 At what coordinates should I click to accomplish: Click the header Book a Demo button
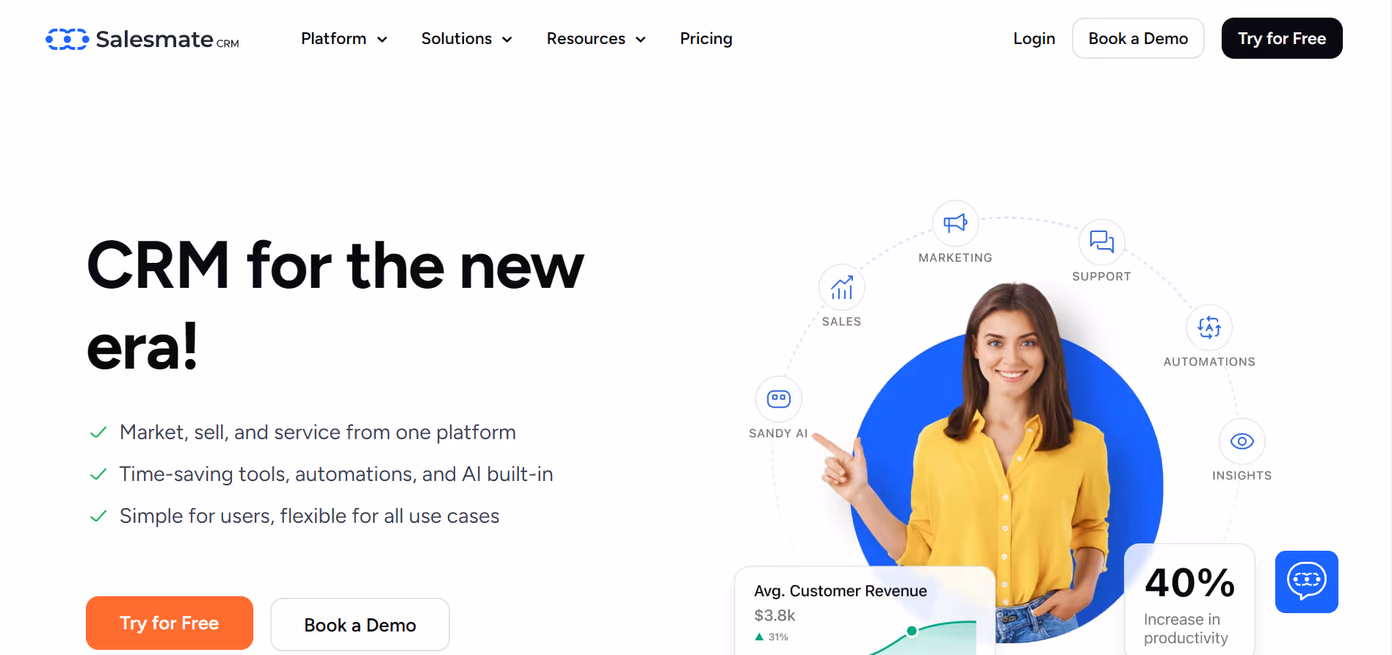(1138, 38)
